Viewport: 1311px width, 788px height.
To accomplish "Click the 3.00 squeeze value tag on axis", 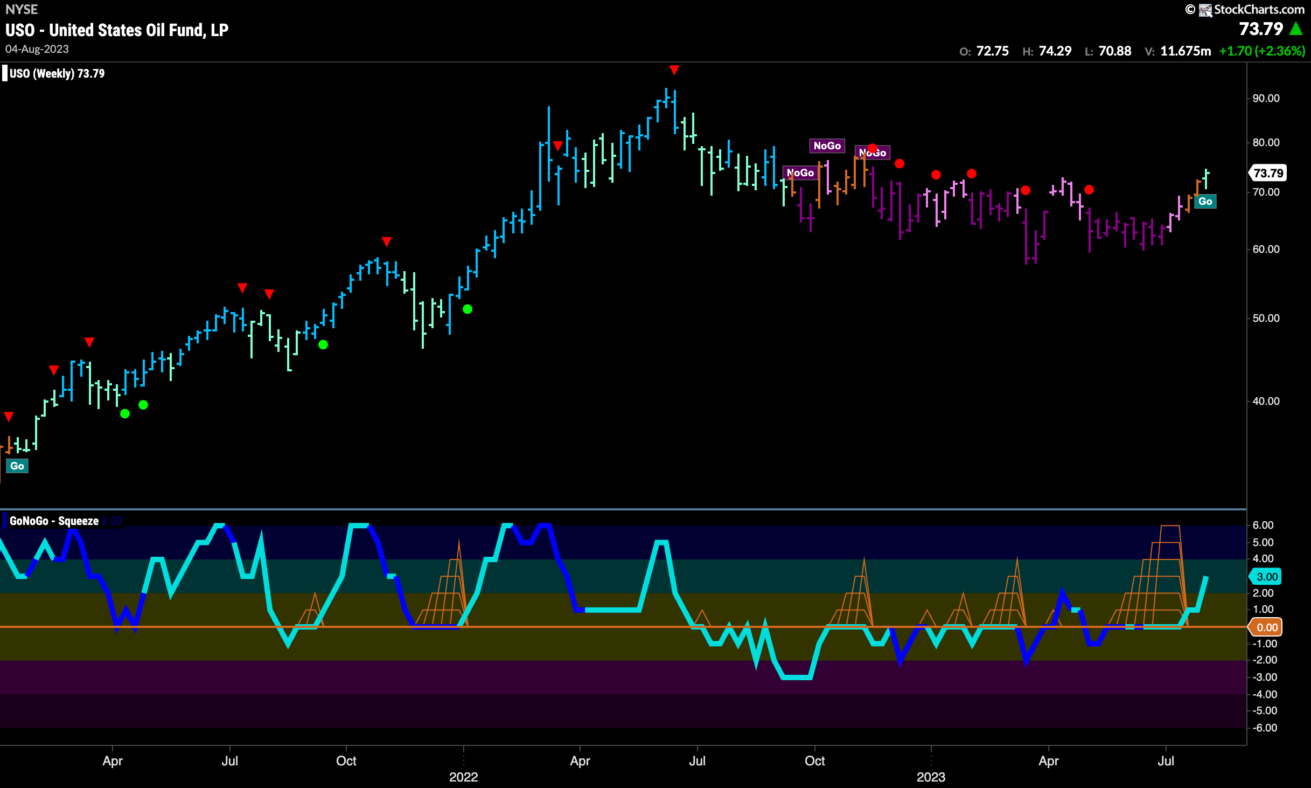I will click(1266, 577).
